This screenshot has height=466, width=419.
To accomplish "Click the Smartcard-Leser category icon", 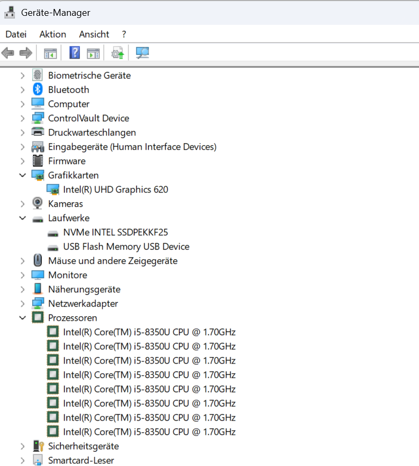I will coord(38,460).
